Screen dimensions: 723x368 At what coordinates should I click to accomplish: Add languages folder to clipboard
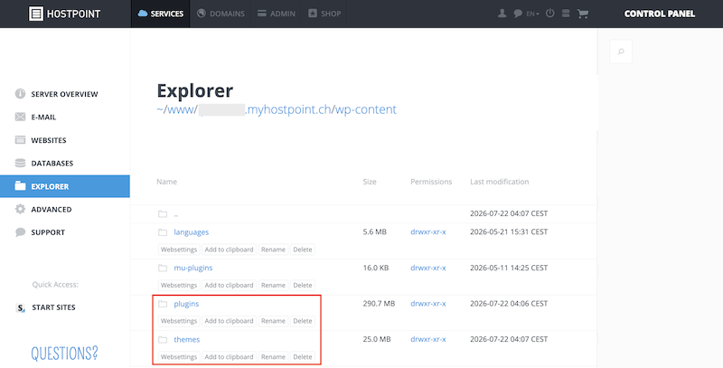click(x=230, y=250)
